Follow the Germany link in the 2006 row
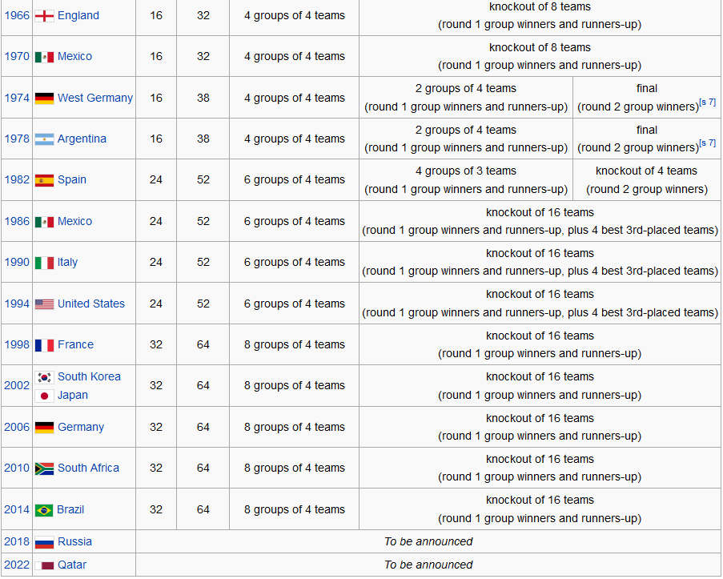The image size is (723, 579). [x=81, y=427]
